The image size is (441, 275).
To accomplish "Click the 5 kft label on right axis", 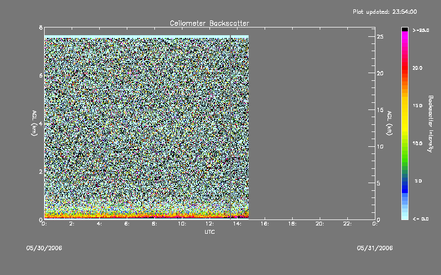I will [x=379, y=183].
